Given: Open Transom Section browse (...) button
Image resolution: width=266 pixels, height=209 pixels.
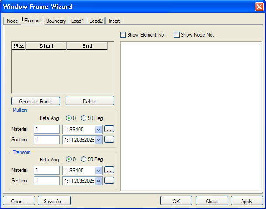Looking at the screenshot, I should tap(109, 181).
